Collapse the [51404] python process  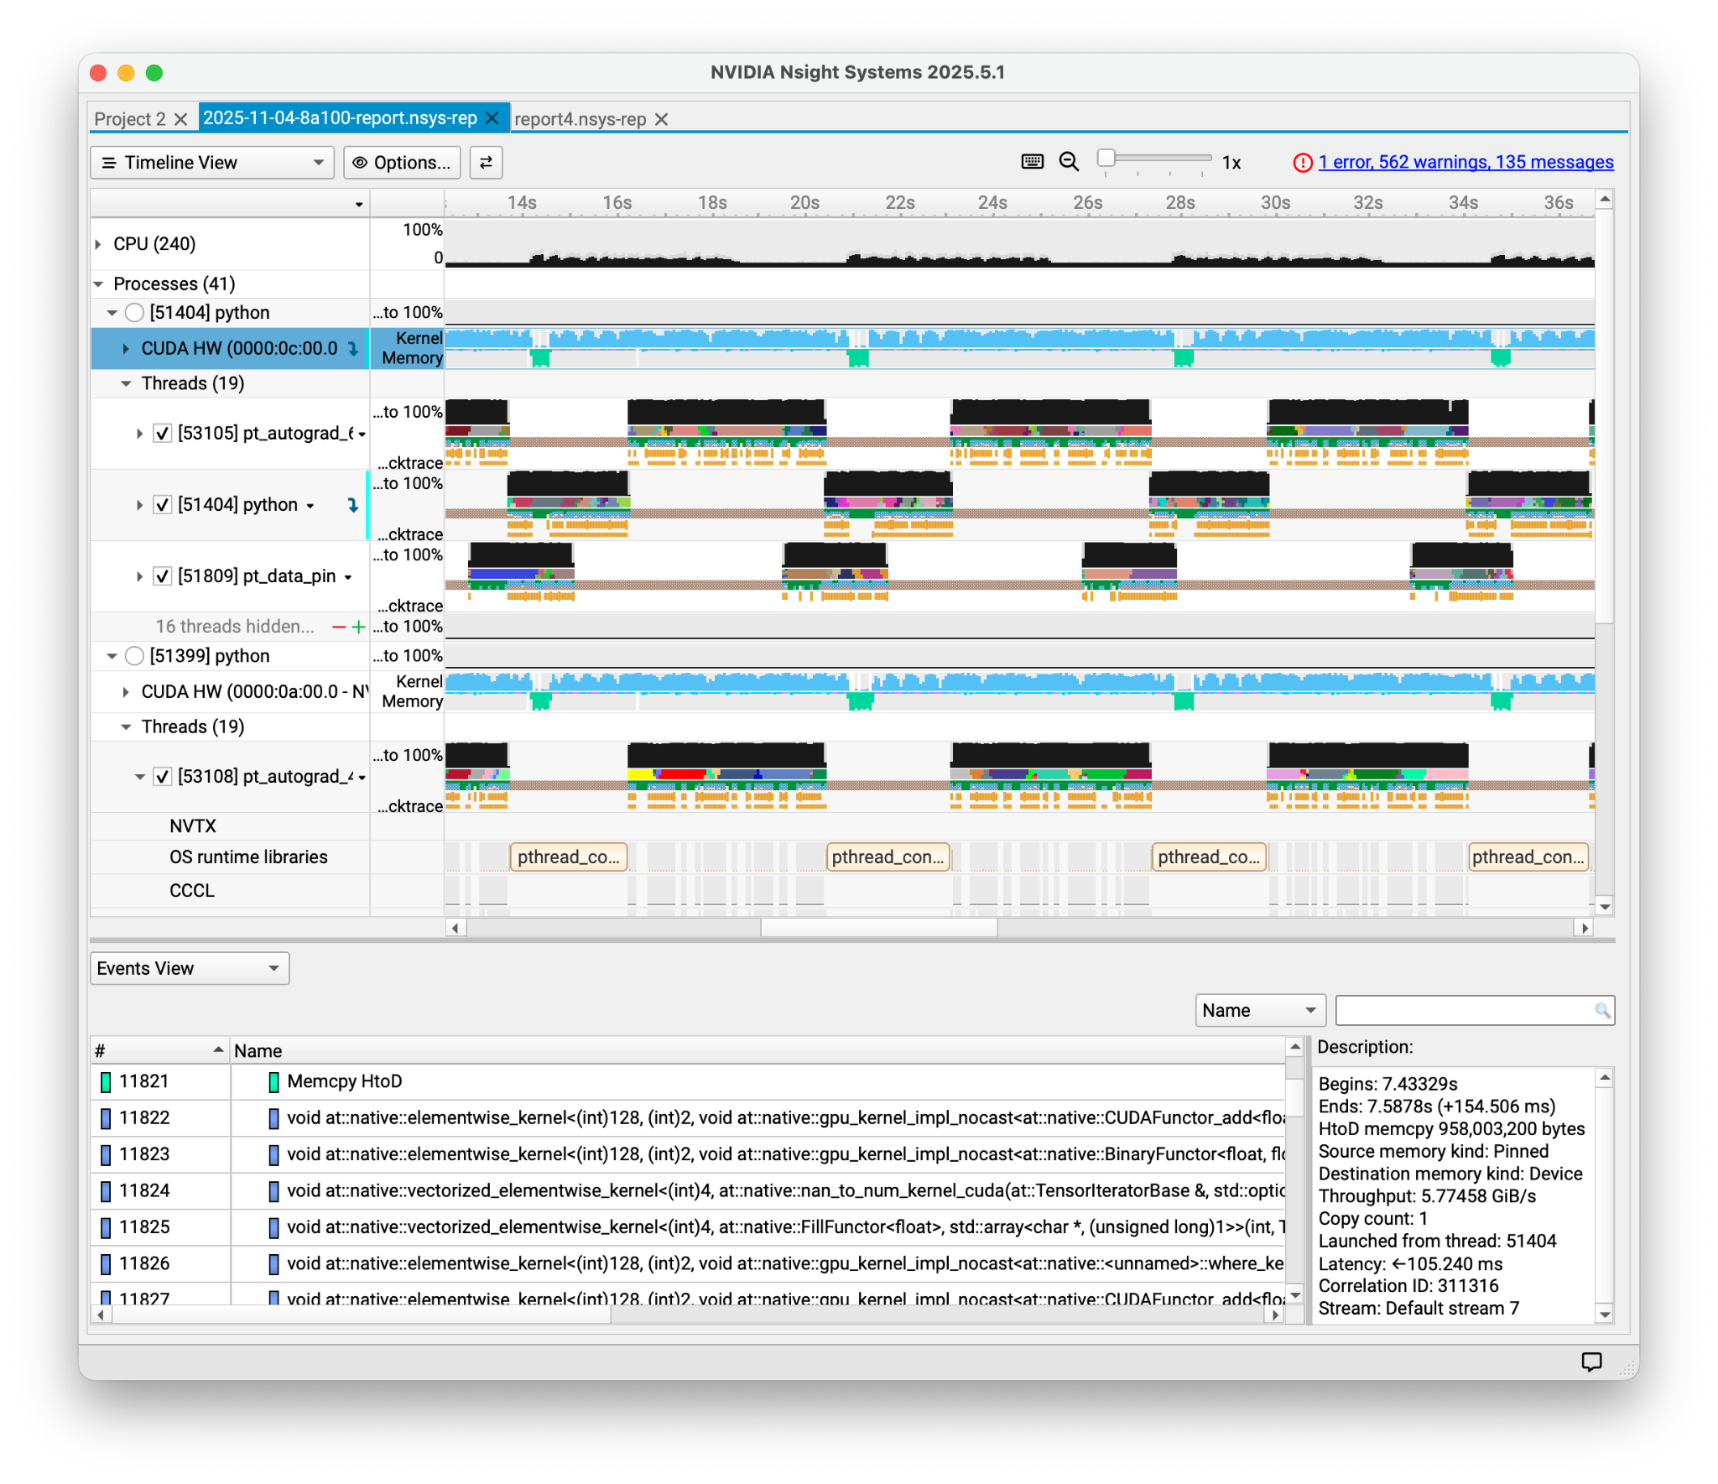point(112,312)
